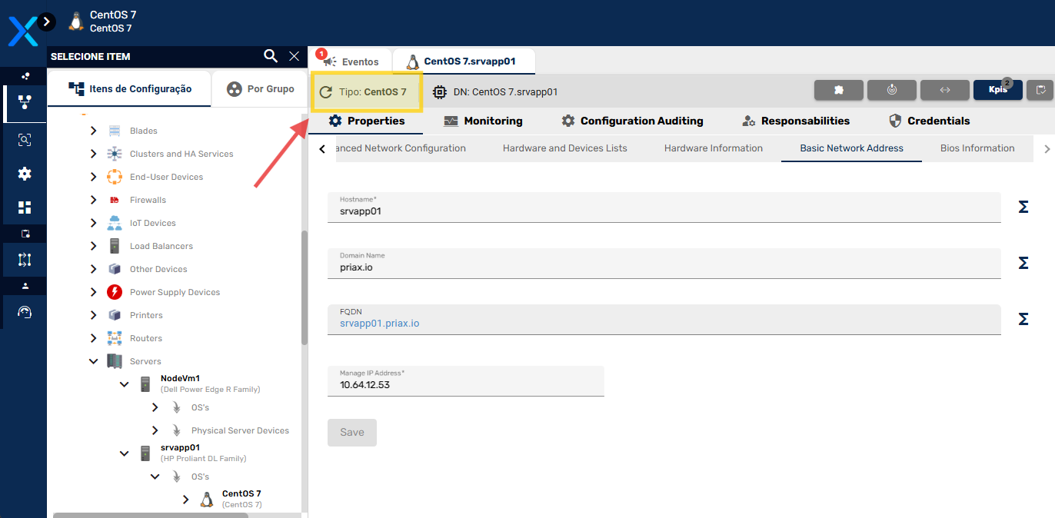Image resolution: width=1055 pixels, height=518 pixels.
Task: Open the settings gear in left sidebar
Action: tap(25, 174)
